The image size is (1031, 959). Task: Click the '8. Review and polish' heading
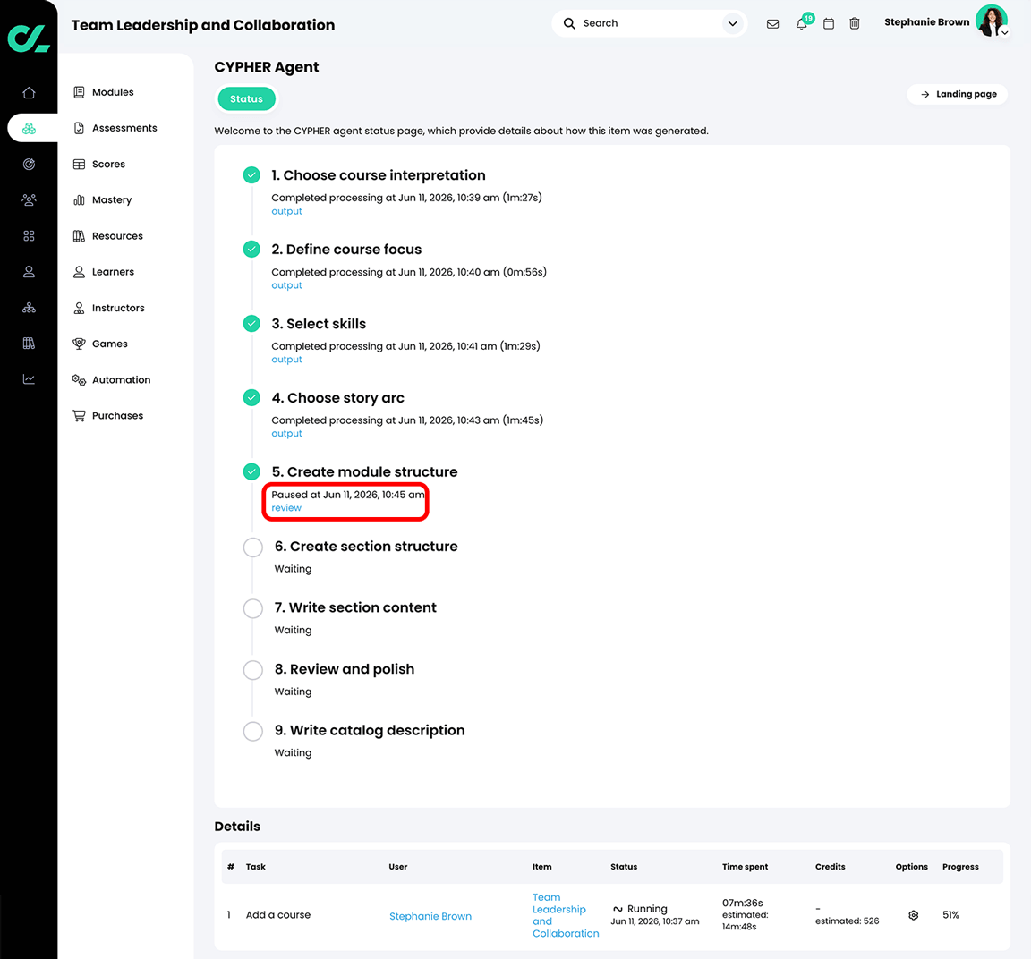[345, 669]
